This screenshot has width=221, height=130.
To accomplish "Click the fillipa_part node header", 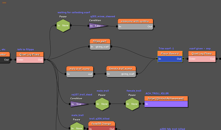I will pos(100,41).
